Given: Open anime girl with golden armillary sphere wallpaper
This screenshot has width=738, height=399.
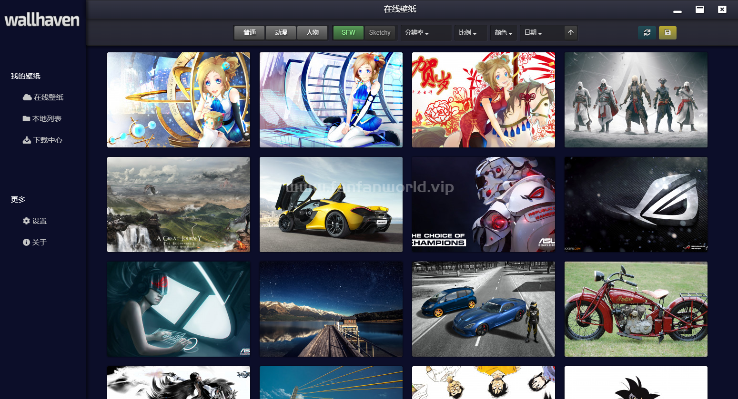Looking at the screenshot, I should tap(179, 100).
